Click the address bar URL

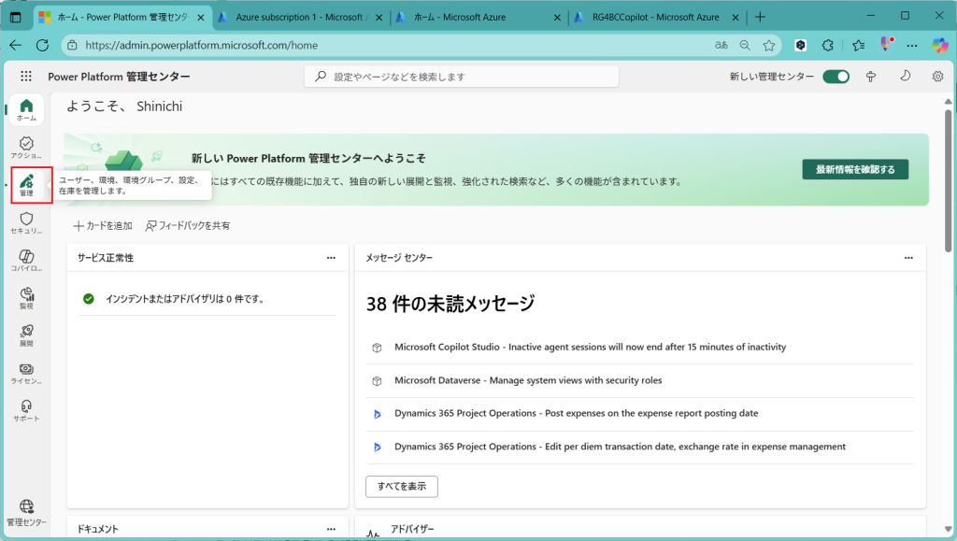[x=202, y=45]
